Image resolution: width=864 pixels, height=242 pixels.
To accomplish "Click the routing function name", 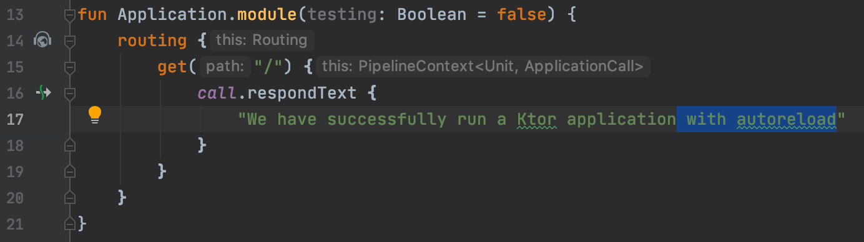I will tap(152, 41).
